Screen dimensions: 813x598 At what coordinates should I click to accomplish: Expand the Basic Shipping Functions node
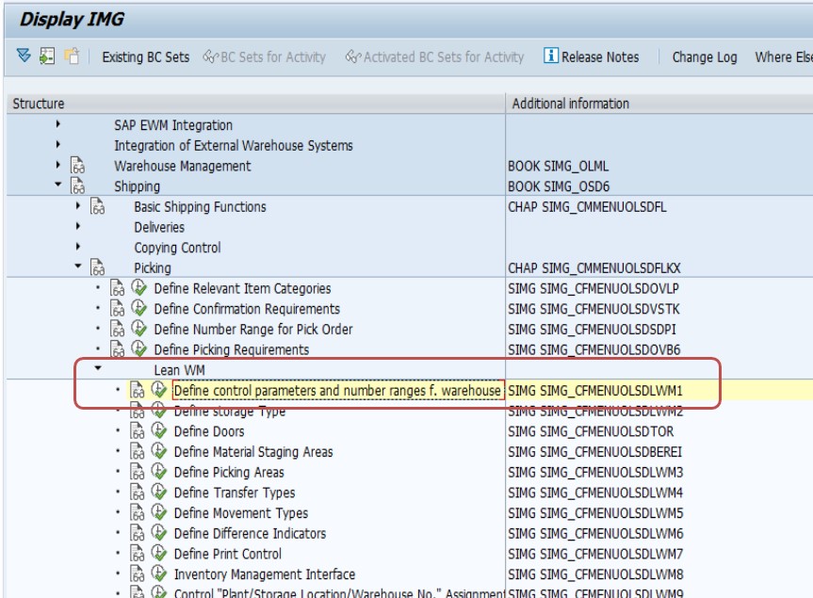pos(78,205)
